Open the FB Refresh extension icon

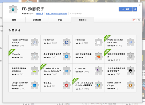(67, 42)
